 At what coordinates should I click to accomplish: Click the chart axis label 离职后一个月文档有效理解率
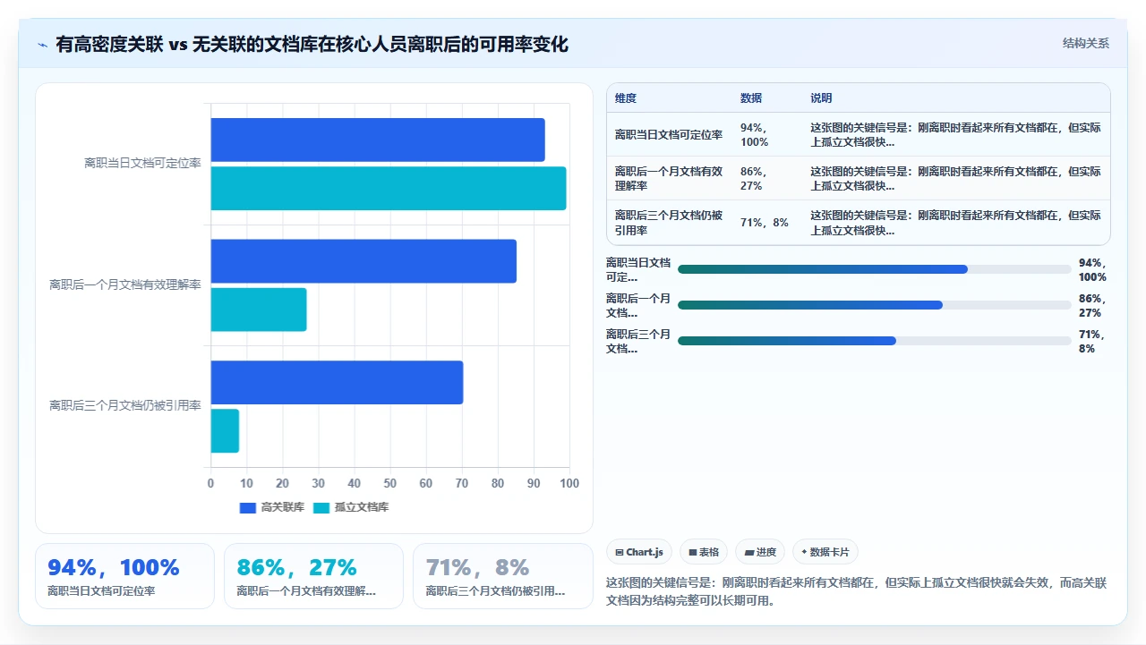(x=125, y=284)
